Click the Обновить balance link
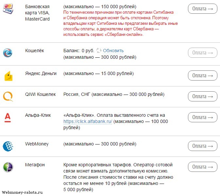 click(113, 51)
